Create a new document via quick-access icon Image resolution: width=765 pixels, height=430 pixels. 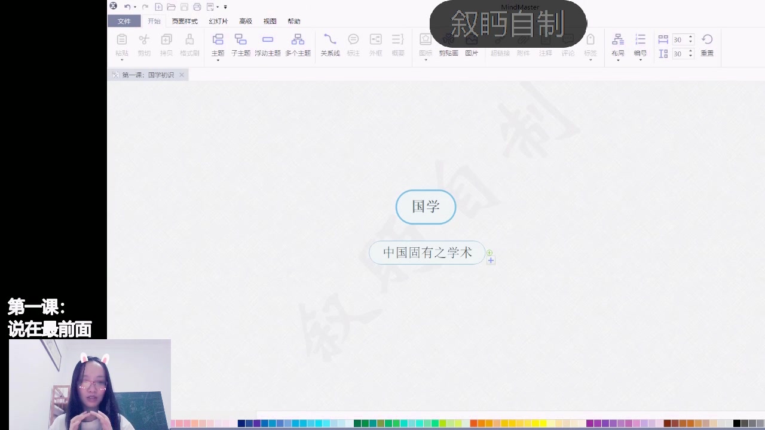coord(158,7)
